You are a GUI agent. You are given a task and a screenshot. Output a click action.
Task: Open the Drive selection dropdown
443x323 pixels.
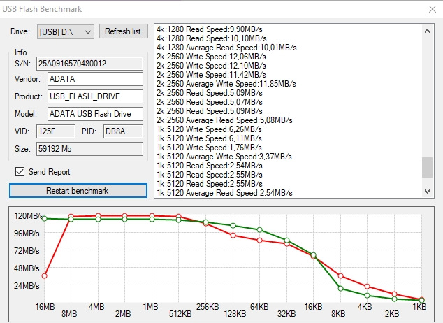tap(66, 31)
